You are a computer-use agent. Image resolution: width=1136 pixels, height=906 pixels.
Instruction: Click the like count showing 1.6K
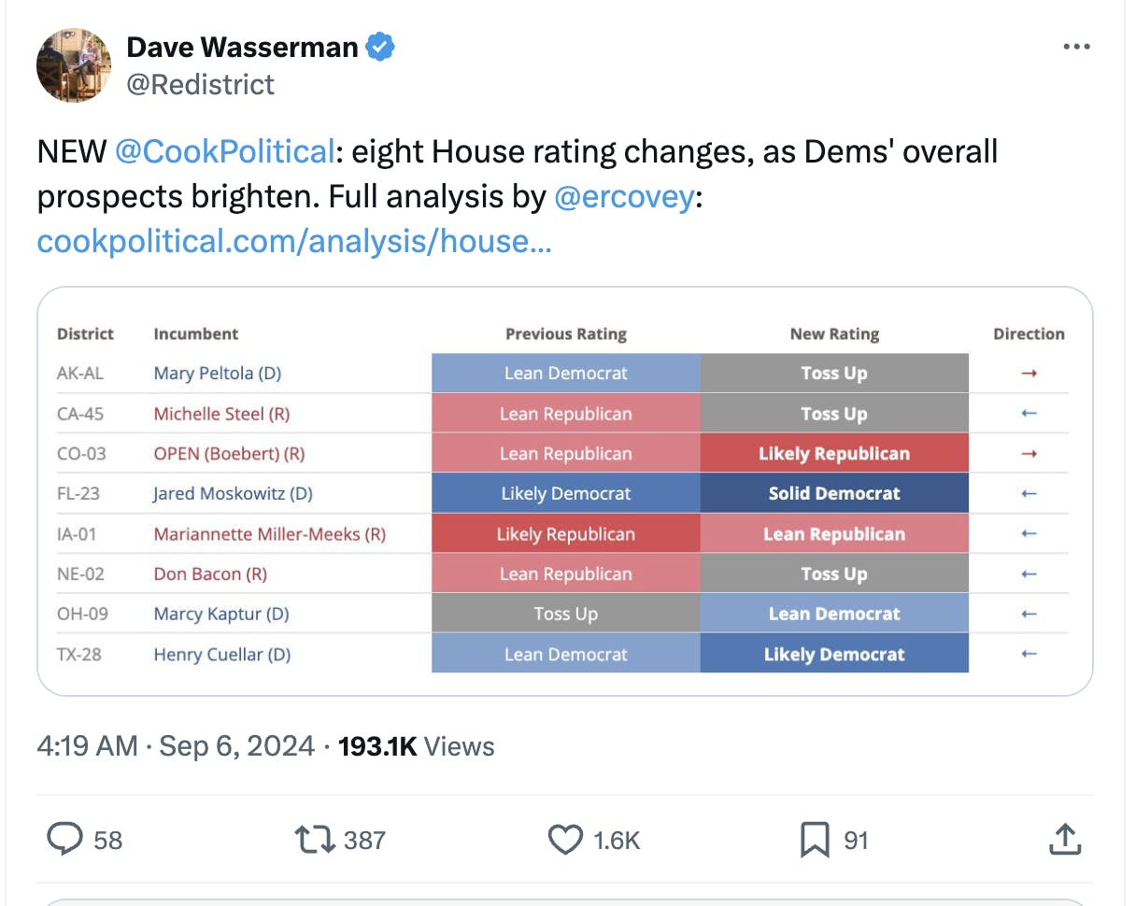(x=619, y=840)
